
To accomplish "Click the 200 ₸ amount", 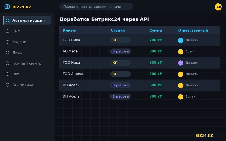I will pos(156,74).
